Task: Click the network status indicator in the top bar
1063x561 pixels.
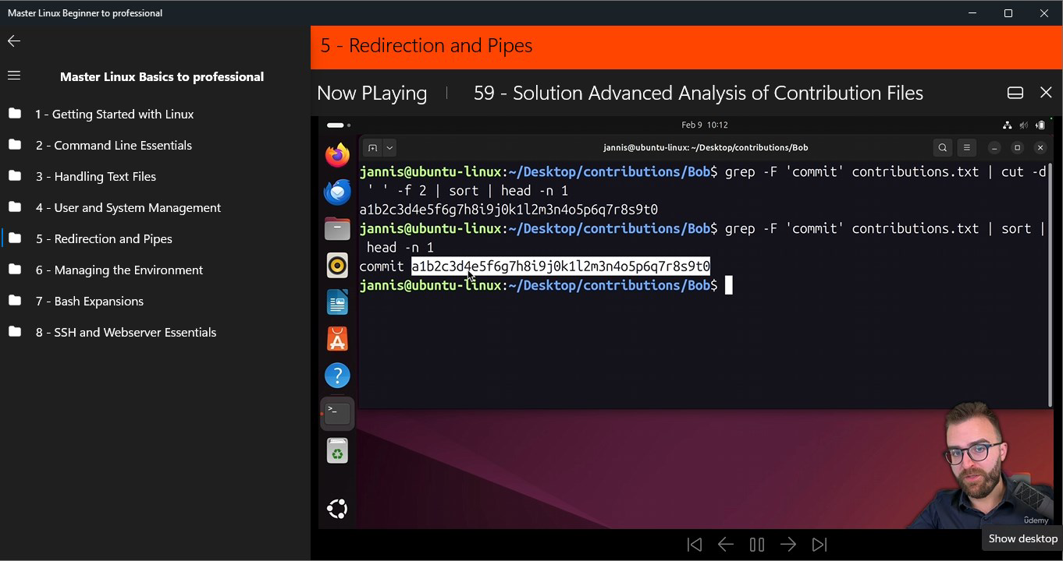Action: pos(1007,125)
